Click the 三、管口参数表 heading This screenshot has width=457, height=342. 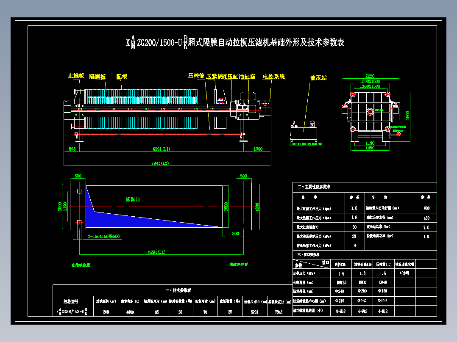pyautogui.click(x=308, y=255)
